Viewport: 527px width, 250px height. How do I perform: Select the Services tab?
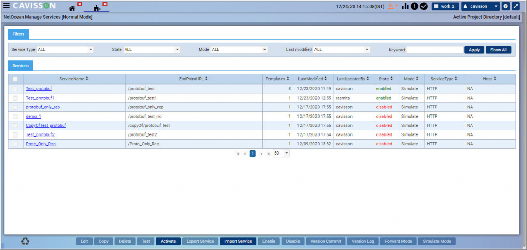click(x=21, y=66)
